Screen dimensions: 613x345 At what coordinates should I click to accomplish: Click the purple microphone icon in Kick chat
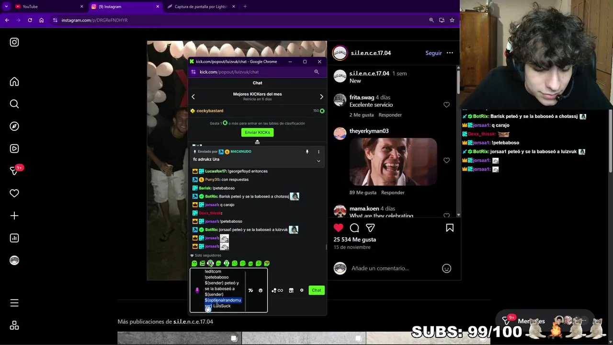pos(197,290)
